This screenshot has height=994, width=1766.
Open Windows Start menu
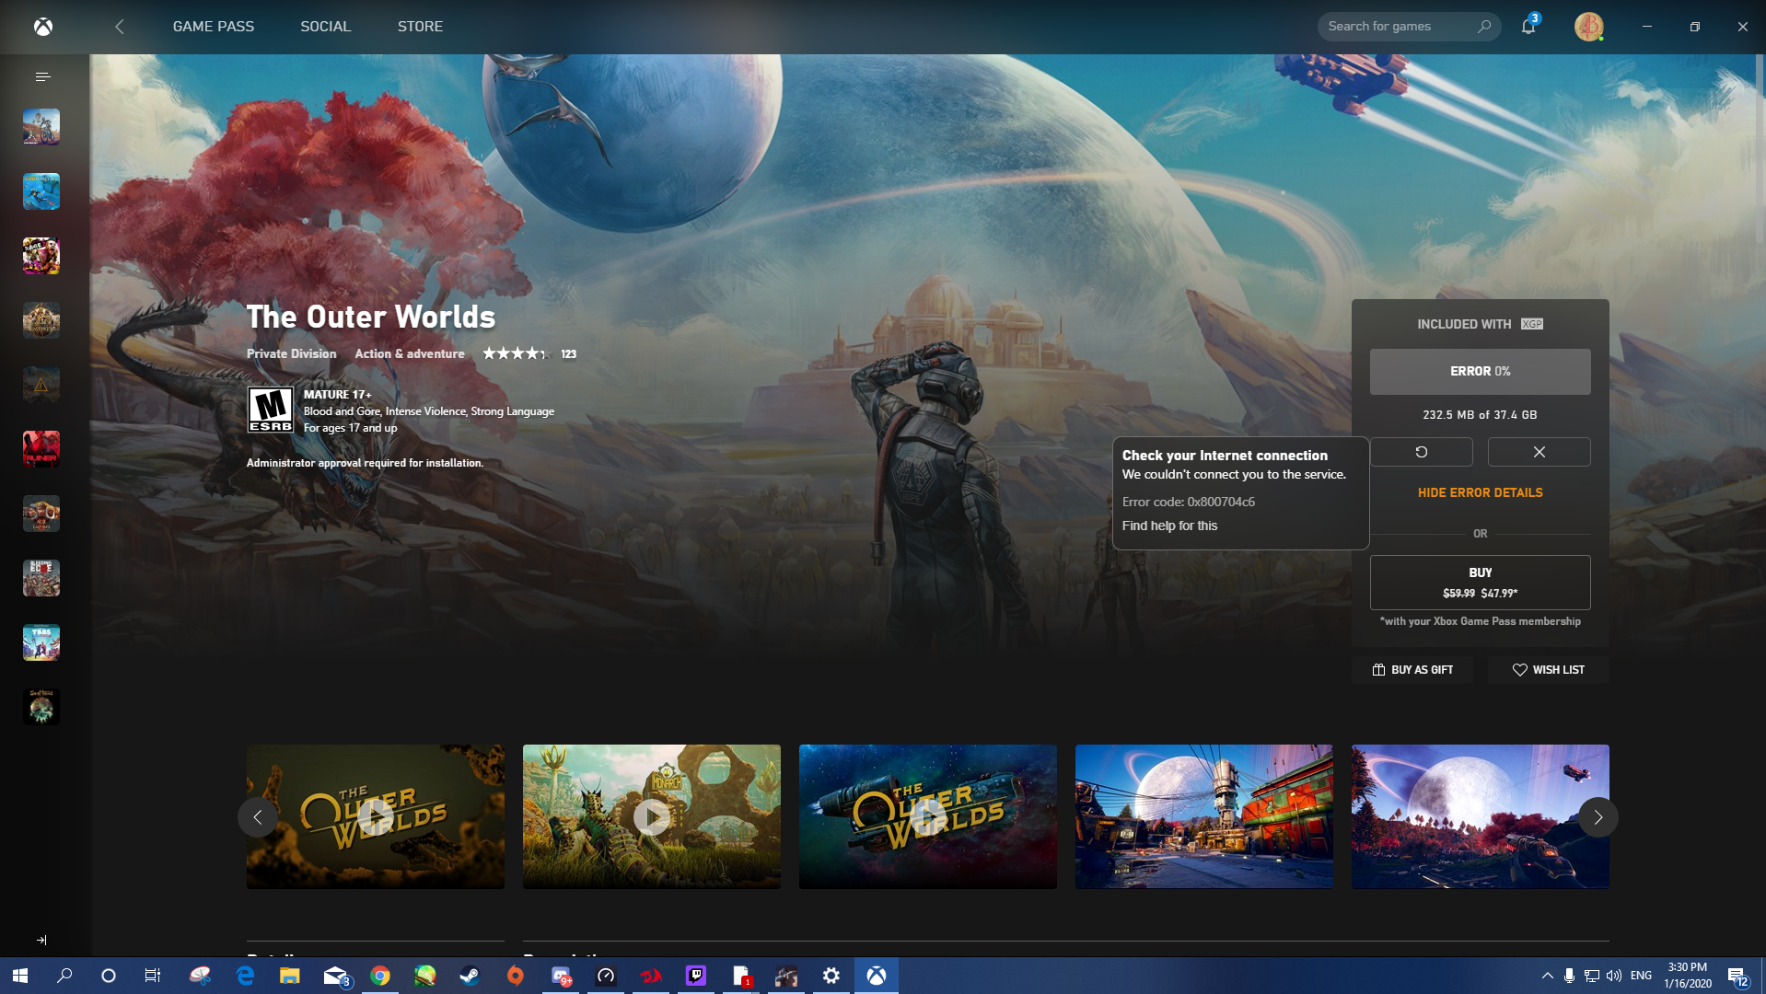tap(20, 976)
